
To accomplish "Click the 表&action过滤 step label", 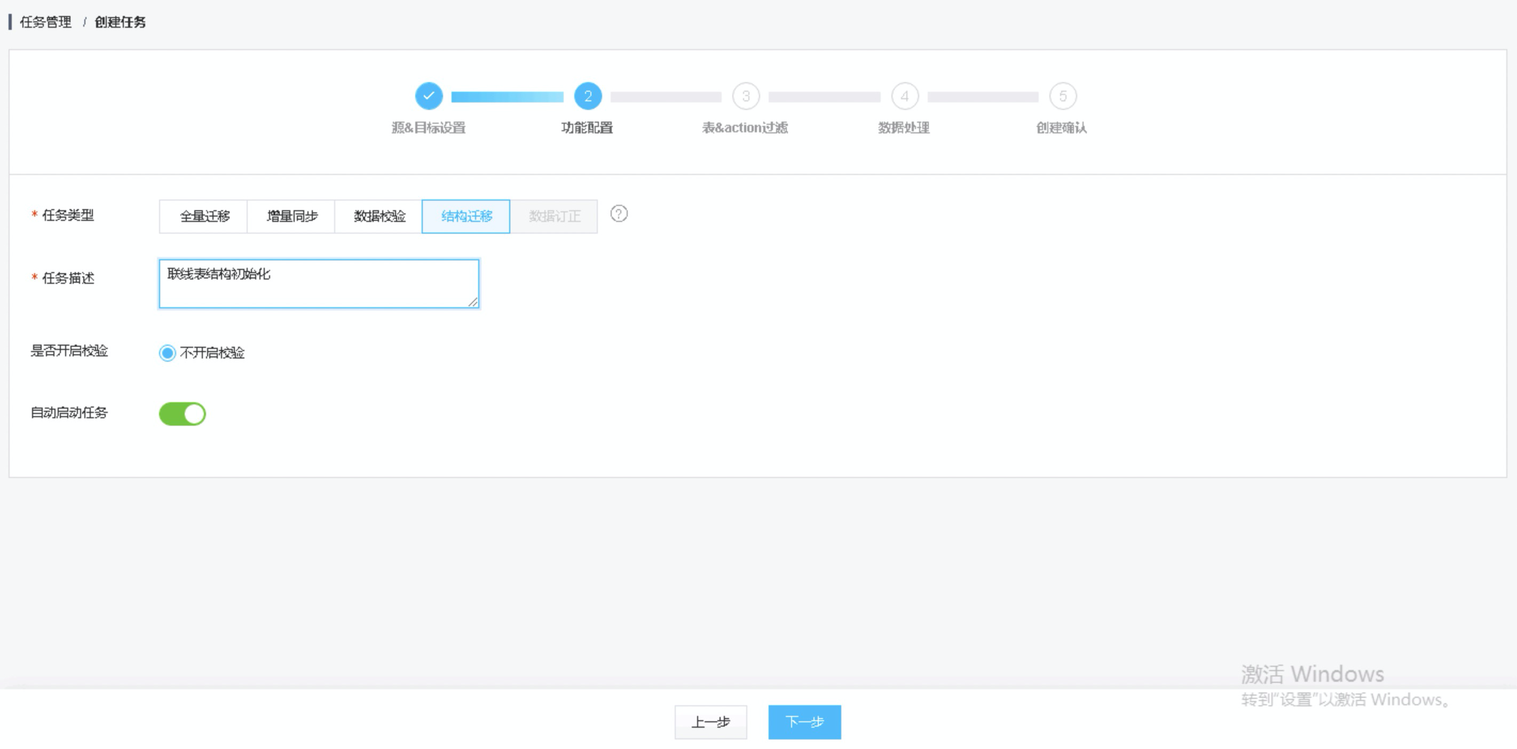I will [x=745, y=128].
